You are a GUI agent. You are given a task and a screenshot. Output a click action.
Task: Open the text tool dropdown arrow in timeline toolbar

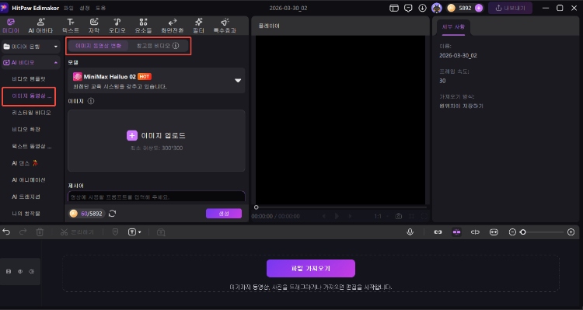point(139,232)
